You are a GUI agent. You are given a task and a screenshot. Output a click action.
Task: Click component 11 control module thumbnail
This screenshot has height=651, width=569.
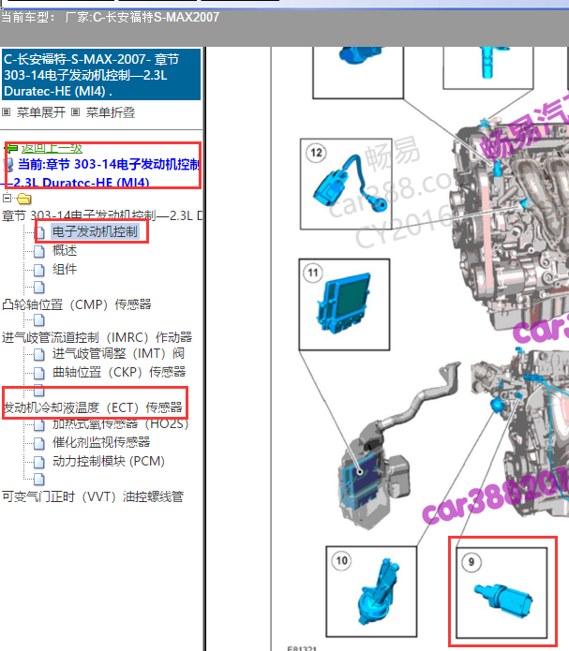344,304
